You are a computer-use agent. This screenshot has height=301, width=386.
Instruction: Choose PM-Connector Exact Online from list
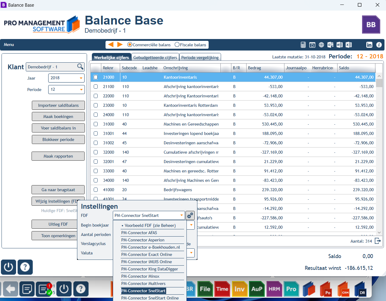147,254
